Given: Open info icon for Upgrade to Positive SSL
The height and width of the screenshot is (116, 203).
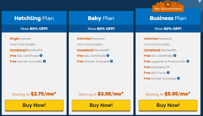Looking at the screenshot, I should click(188, 61).
